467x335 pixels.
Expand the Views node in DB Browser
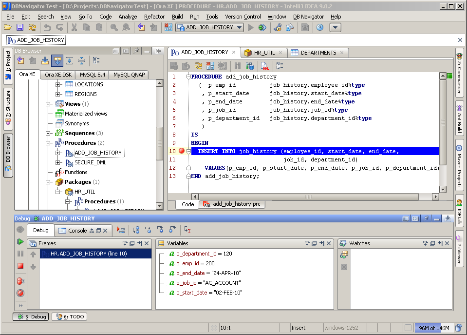[48, 104]
